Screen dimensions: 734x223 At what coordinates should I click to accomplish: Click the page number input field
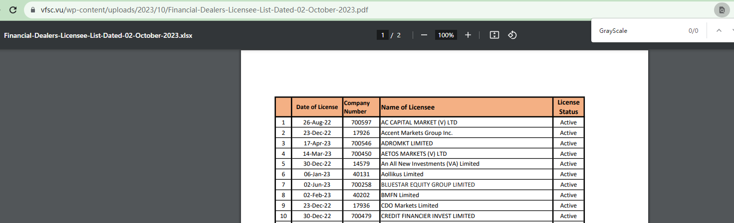point(383,35)
